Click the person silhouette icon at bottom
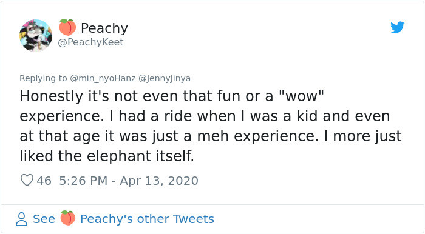 (21, 219)
